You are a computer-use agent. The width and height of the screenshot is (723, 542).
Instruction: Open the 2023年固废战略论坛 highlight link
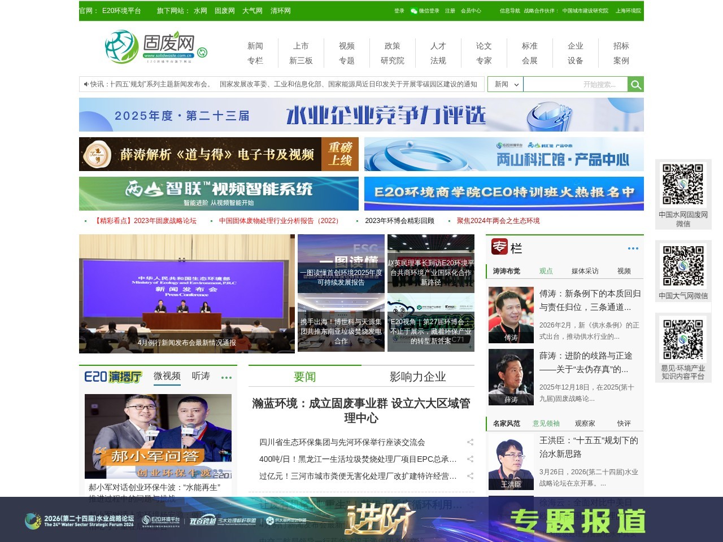[146, 221]
